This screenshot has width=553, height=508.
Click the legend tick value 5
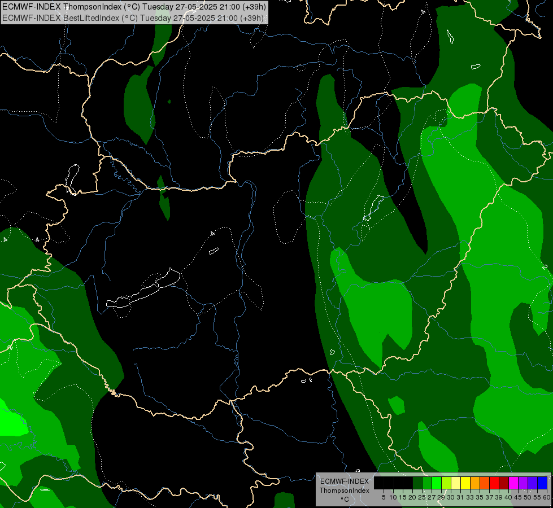(x=384, y=497)
